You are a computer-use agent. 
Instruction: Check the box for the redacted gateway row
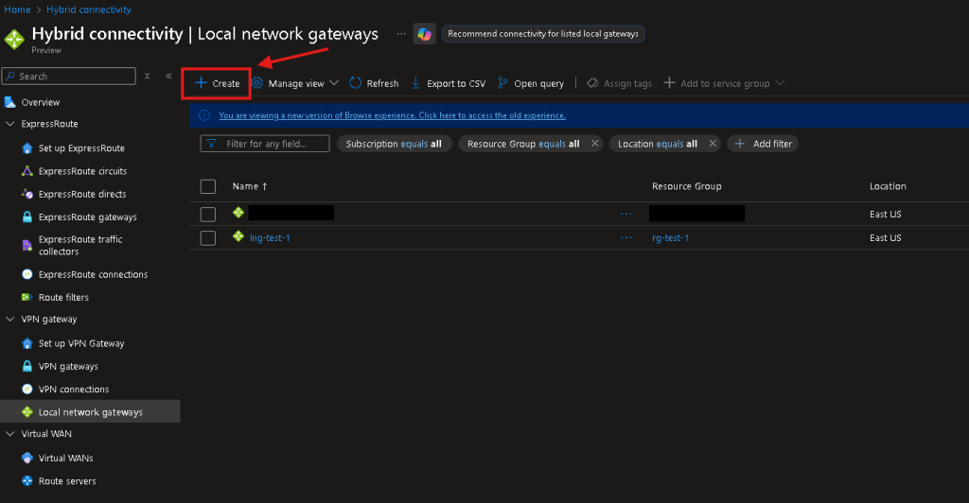(x=208, y=215)
